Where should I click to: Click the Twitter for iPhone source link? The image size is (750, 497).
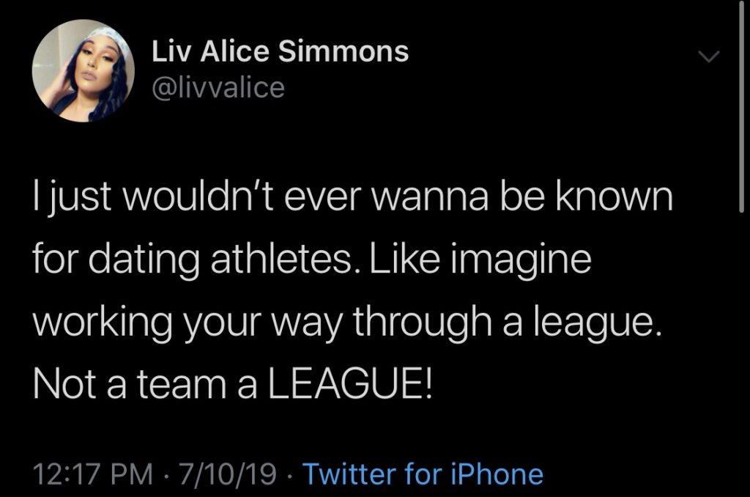(423, 474)
